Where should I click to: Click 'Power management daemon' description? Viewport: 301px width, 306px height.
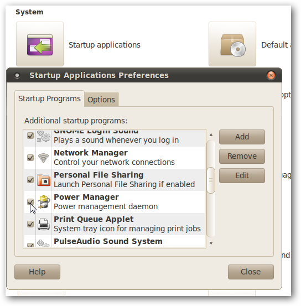point(106,206)
